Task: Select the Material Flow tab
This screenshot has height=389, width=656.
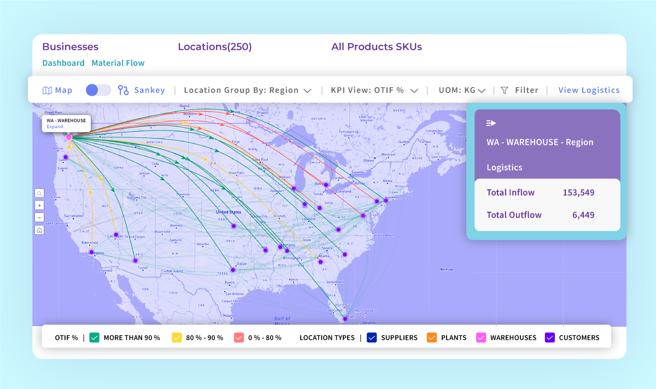Action: point(118,63)
